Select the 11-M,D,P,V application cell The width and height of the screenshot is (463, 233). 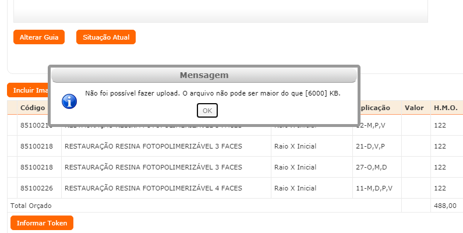pyautogui.click(x=374, y=188)
